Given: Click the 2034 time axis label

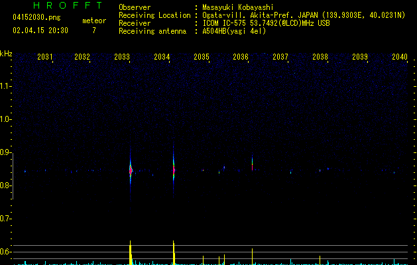Looking at the screenshot, I should 162,56.
